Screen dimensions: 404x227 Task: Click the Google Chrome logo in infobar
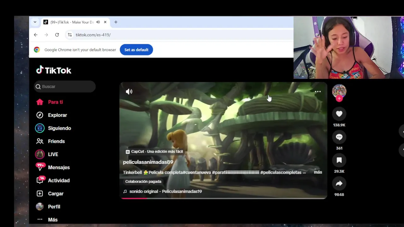pyautogui.click(x=37, y=50)
